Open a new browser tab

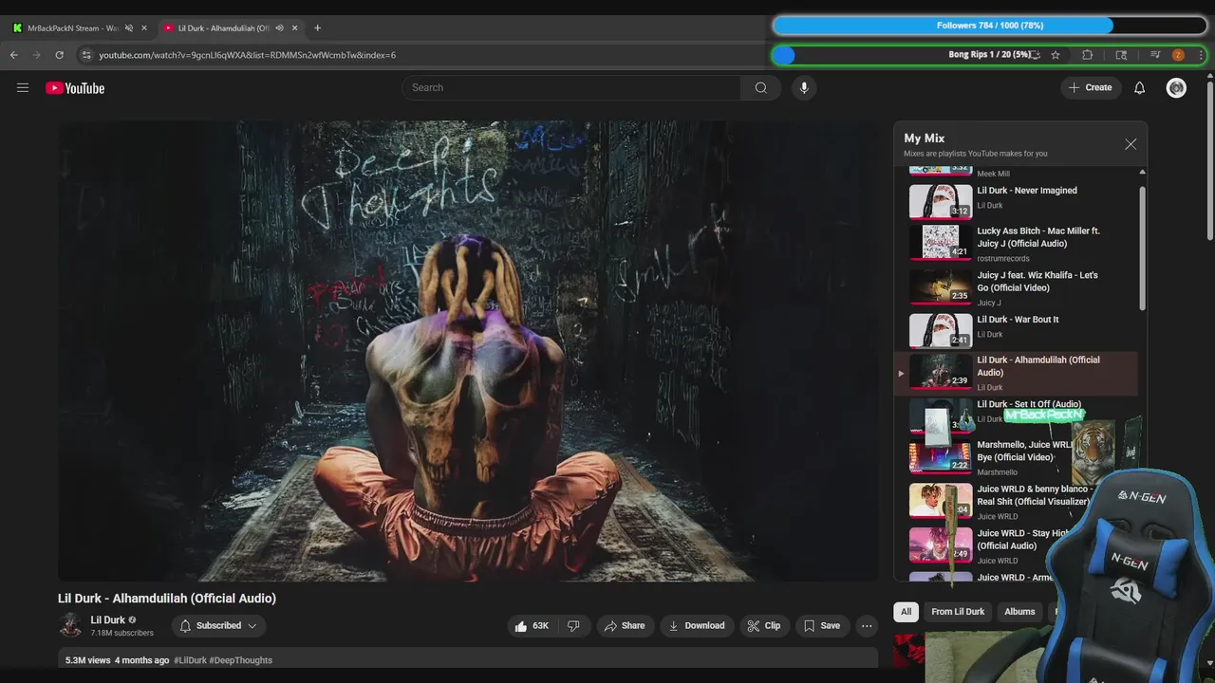tap(317, 28)
